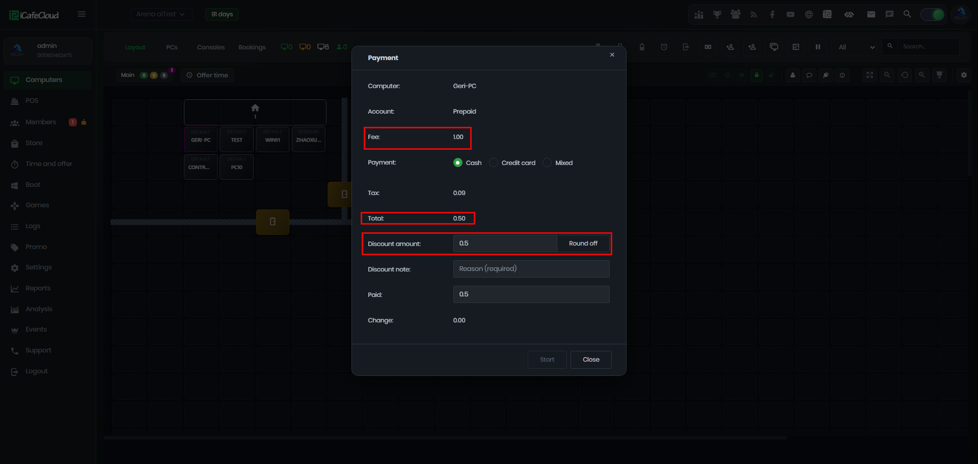Click the magnifier search icon in top bar
This screenshot has height=464, width=978.
click(907, 14)
